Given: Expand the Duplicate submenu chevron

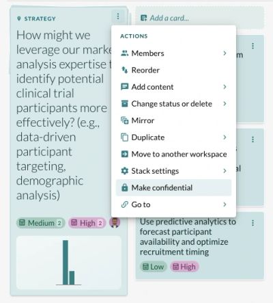Looking at the screenshot, I should (x=225, y=137).
